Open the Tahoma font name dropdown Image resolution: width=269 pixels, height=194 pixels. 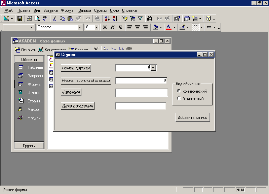[80, 27]
